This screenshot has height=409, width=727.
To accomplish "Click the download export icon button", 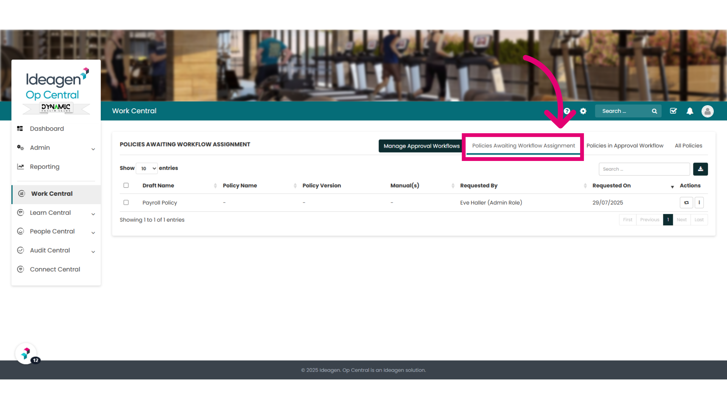I will pos(700,169).
